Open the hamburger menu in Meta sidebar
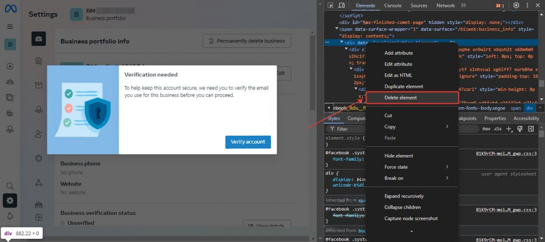Image resolution: width=545 pixels, height=242 pixels. point(10,27)
